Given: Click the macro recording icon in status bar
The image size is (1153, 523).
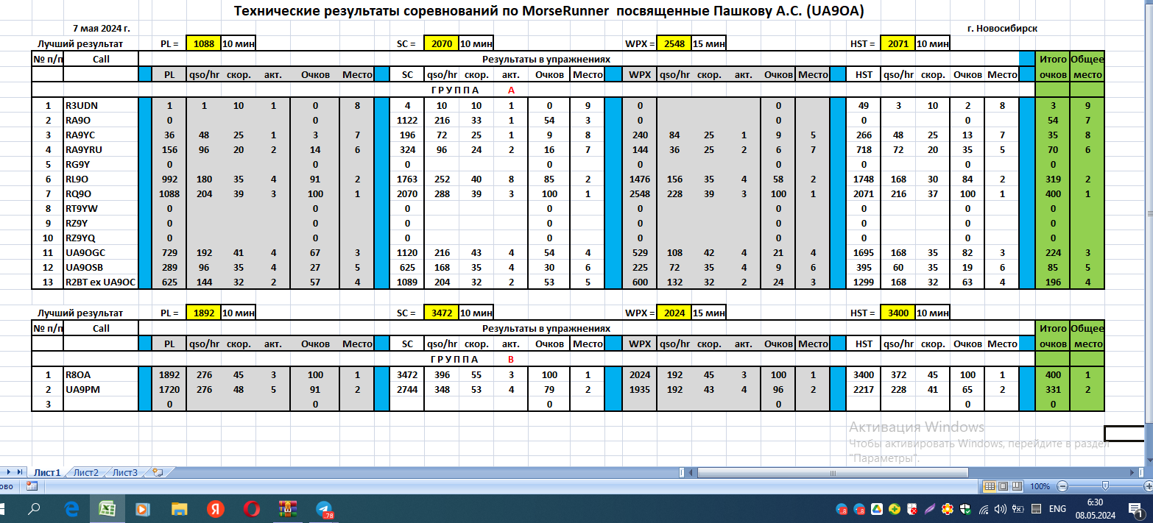Looking at the screenshot, I should pos(32,485).
